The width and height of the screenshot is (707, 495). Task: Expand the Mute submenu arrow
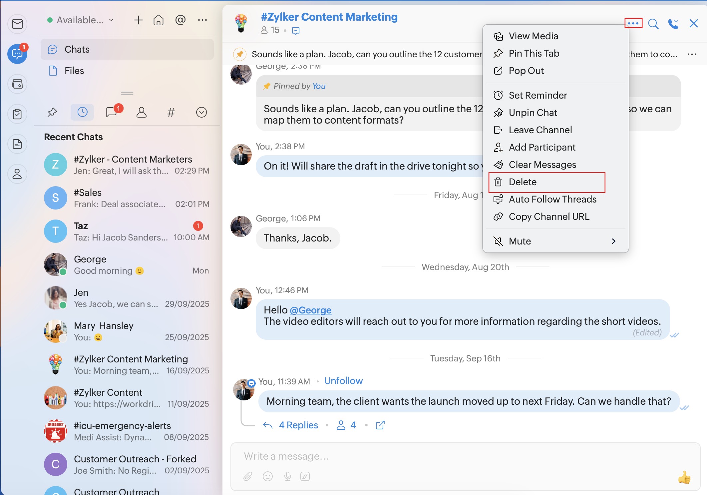(x=613, y=241)
